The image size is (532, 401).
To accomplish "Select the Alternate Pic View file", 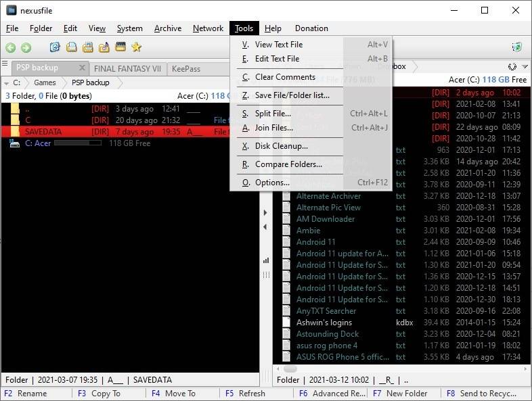I will tap(401, 208).
